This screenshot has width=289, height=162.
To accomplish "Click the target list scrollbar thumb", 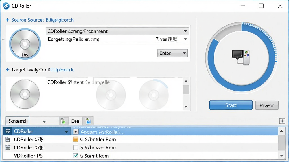I will (x=186, y=90).
